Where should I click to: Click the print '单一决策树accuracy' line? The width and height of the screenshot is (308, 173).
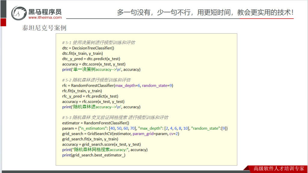point(101,70)
